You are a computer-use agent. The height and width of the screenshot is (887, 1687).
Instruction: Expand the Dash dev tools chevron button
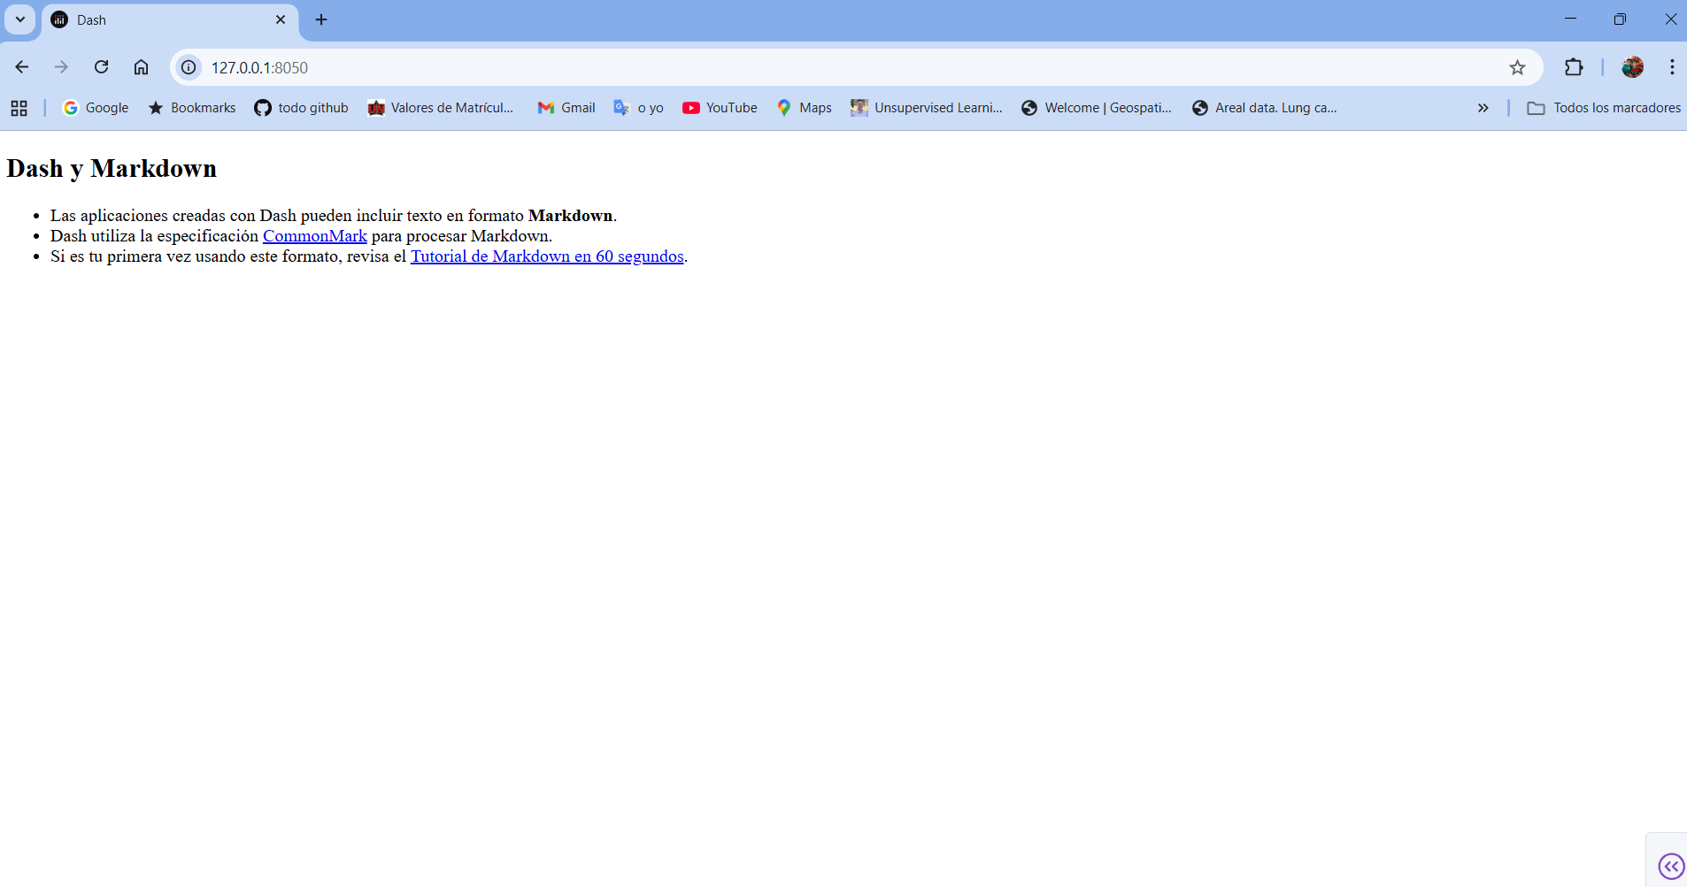click(1671, 866)
